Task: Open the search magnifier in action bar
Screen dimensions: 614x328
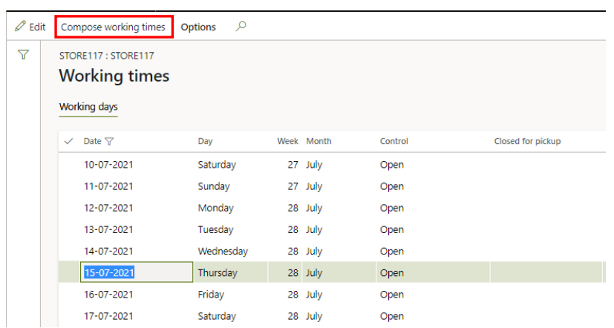Action: coord(241,27)
